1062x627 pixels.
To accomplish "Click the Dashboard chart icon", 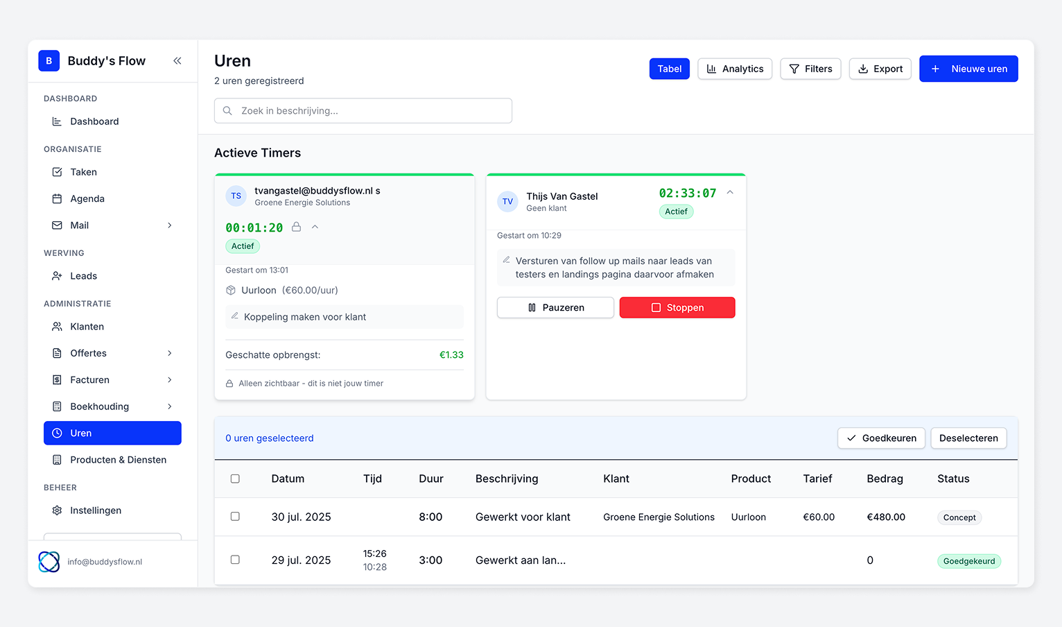I will tap(57, 121).
